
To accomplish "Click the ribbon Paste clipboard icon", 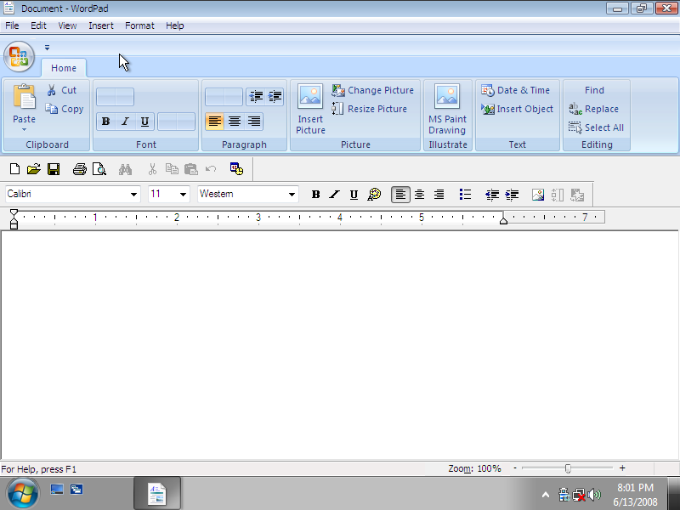I will (25, 97).
